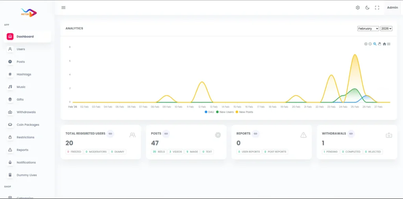Open the Admin profile menu
Screen dimensions: 403x199
tap(392, 7)
